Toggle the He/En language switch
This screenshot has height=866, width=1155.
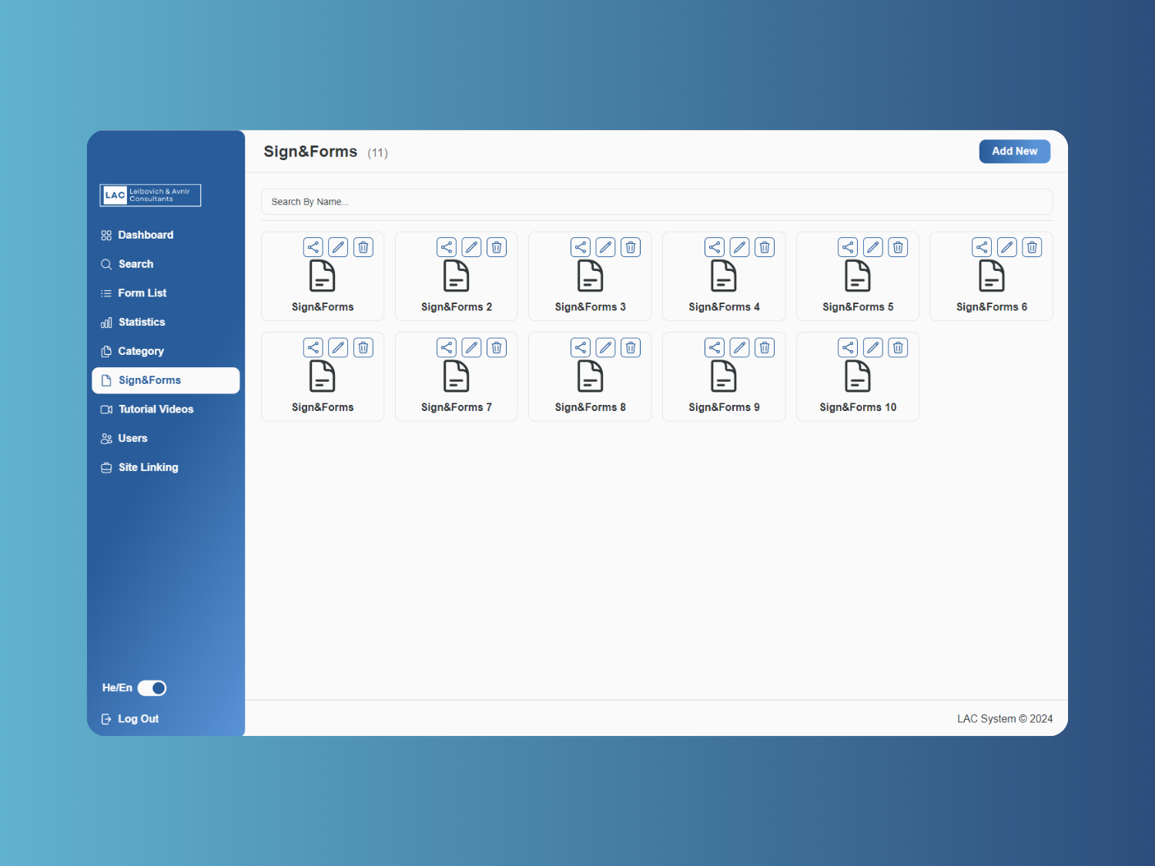point(152,688)
